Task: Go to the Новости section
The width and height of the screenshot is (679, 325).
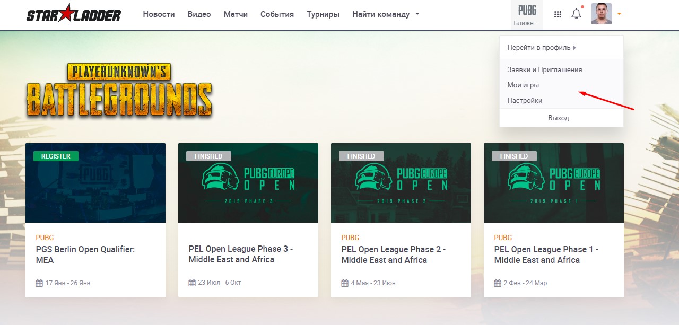Action: [159, 14]
